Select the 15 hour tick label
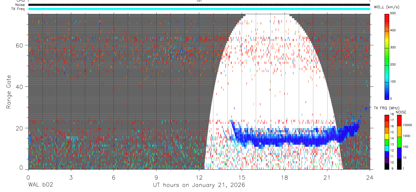The width and height of the screenshot is (416, 192). pos(242,178)
